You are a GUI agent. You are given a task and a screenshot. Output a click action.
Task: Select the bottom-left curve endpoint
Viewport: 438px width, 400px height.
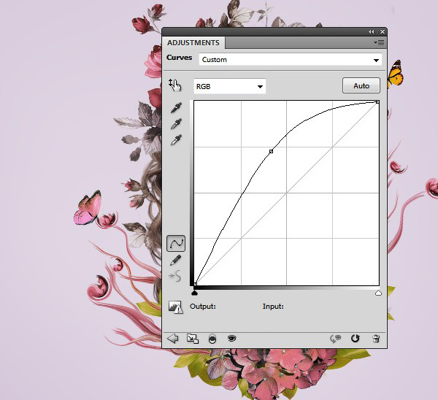[x=195, y=284]
